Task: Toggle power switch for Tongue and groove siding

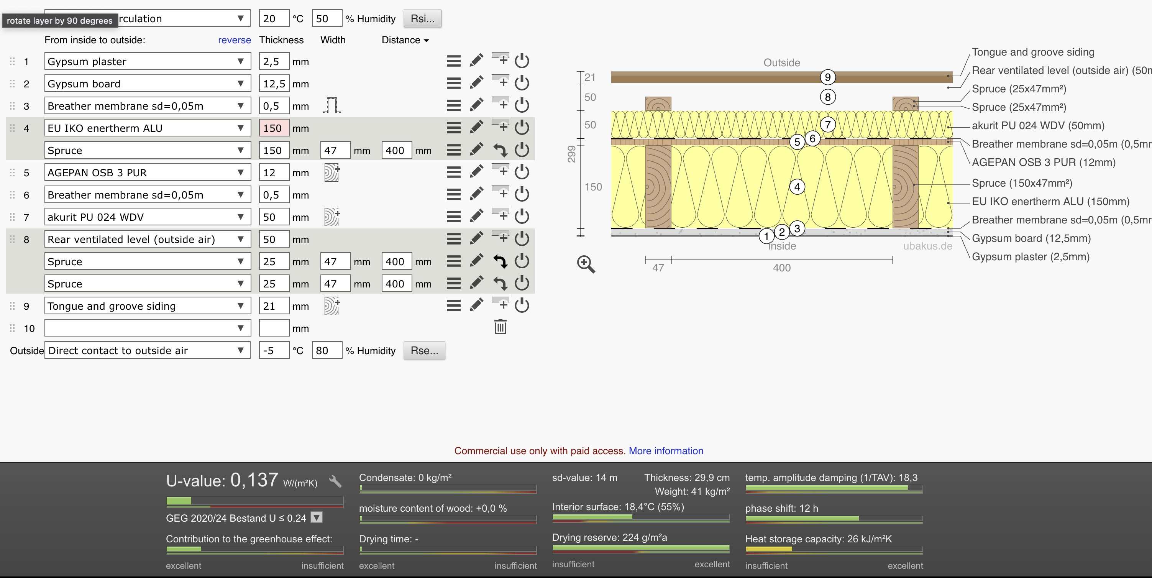Action: click(x=522, y=305)
